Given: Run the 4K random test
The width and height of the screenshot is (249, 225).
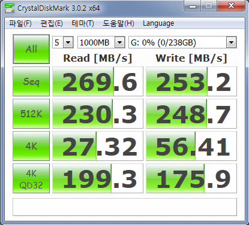Looking at the screenshot, I should pyautogui.click(x=31, y=146).
